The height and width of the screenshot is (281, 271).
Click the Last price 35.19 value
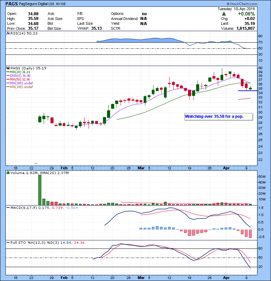pos(249,23)
